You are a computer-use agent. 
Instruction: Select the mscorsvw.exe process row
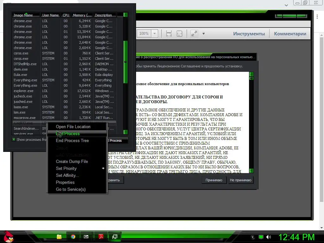64,118
